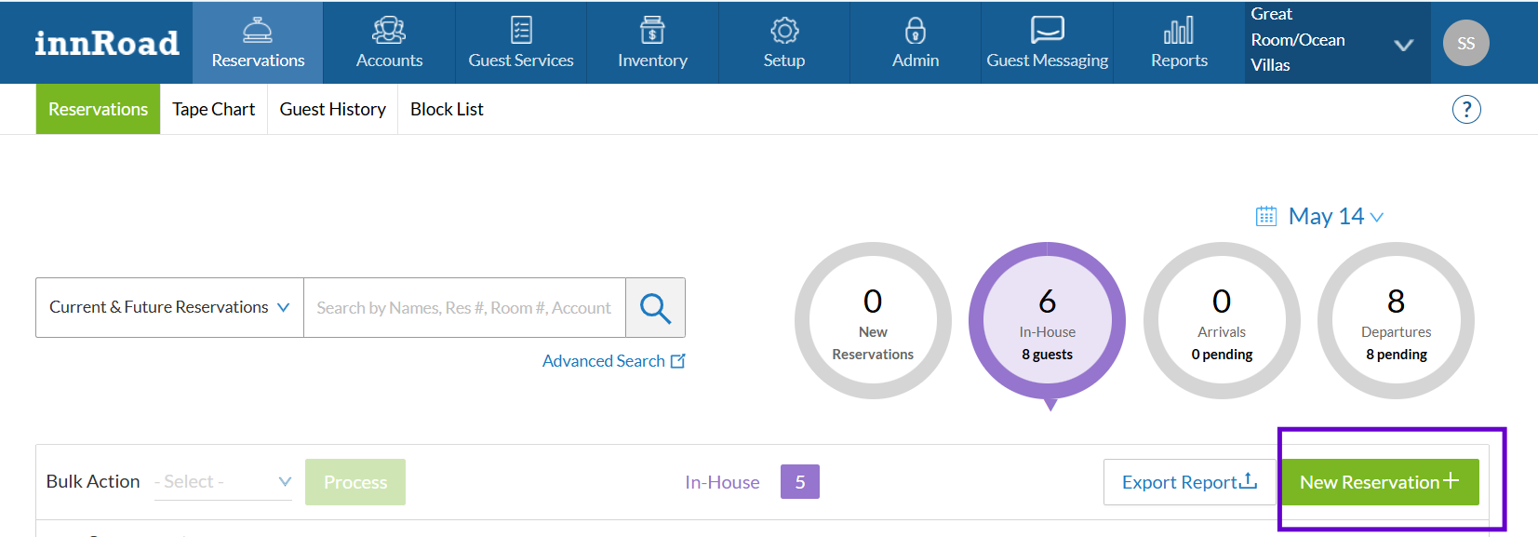Click the SS user avatar
The width and height of the screenshot is (1538, 537).
point(1465,43)
